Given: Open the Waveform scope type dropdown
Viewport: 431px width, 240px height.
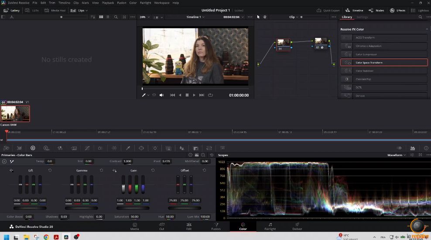Looking at the screenshot, I should (397, 155).
